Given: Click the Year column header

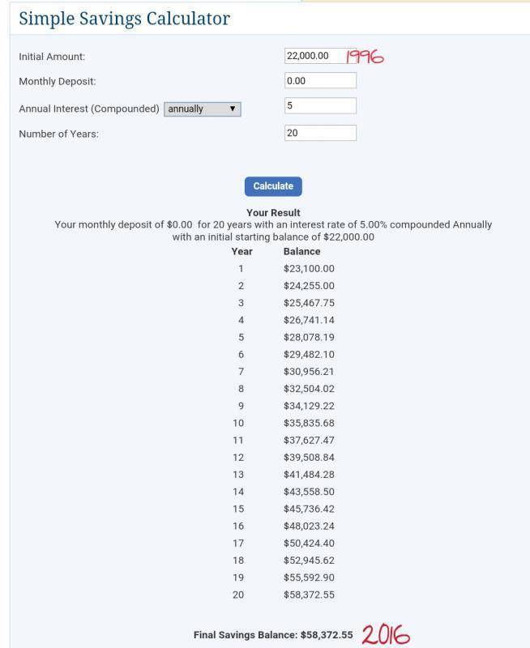Looking at the screenshot, I should click(241, 251).
